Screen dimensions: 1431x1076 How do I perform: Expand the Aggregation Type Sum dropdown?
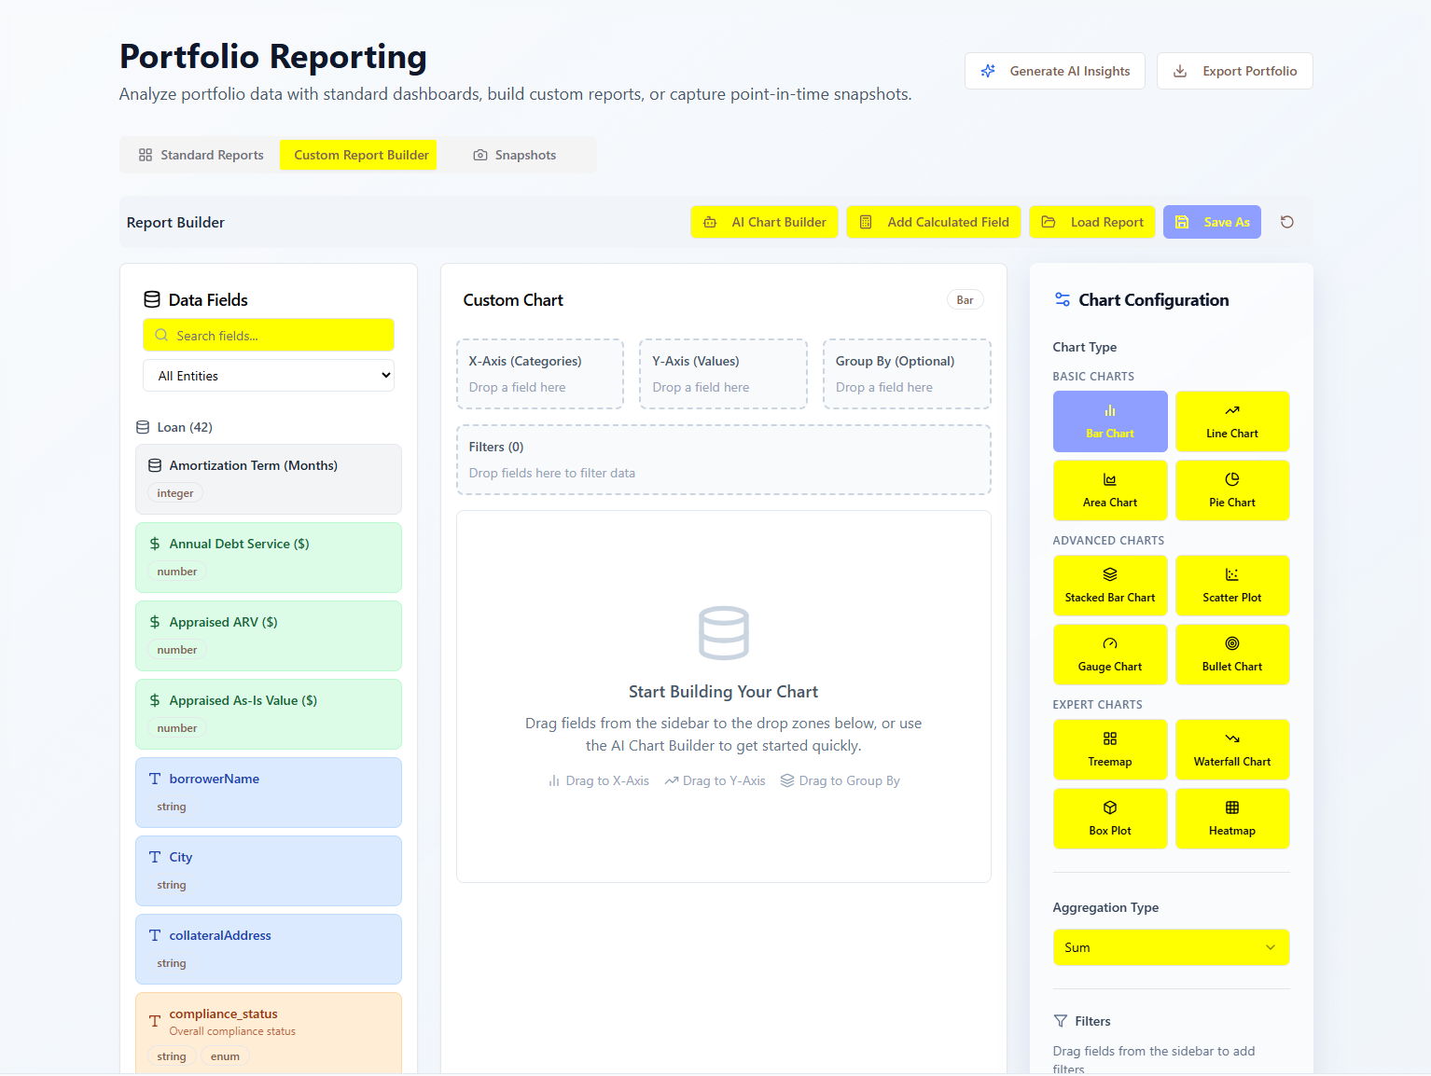(1170, 947)
